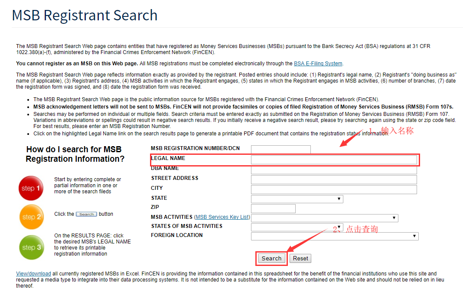This screenshot has height=288, width=463.
Task: Follow the View/download link
Action: pos(33,274)
